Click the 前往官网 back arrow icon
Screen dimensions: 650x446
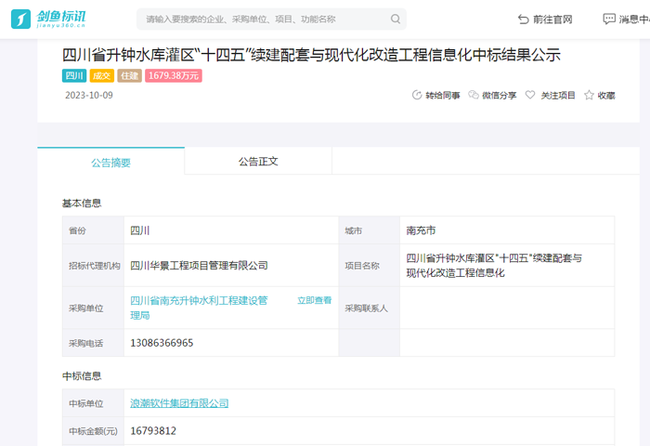[524, 20]
